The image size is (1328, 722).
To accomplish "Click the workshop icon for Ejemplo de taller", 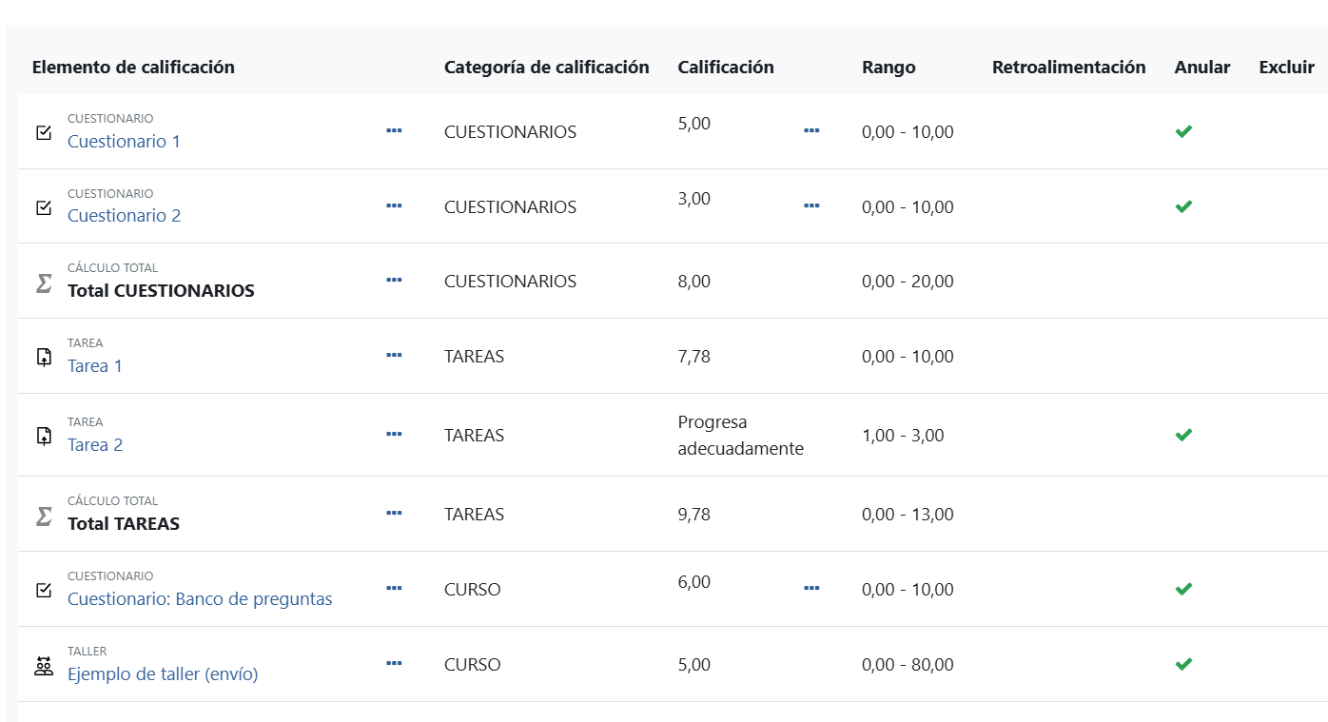I will pos(44,665).
